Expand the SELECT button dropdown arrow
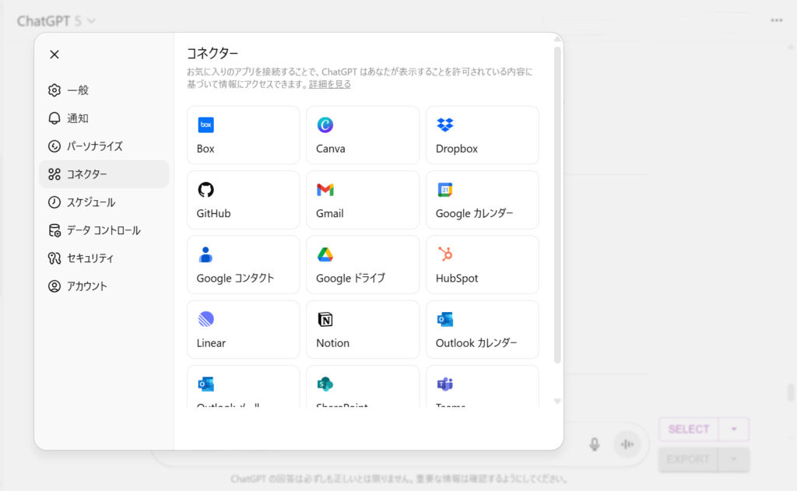This screenshot has width=797, height=491. tap(734, 430)
